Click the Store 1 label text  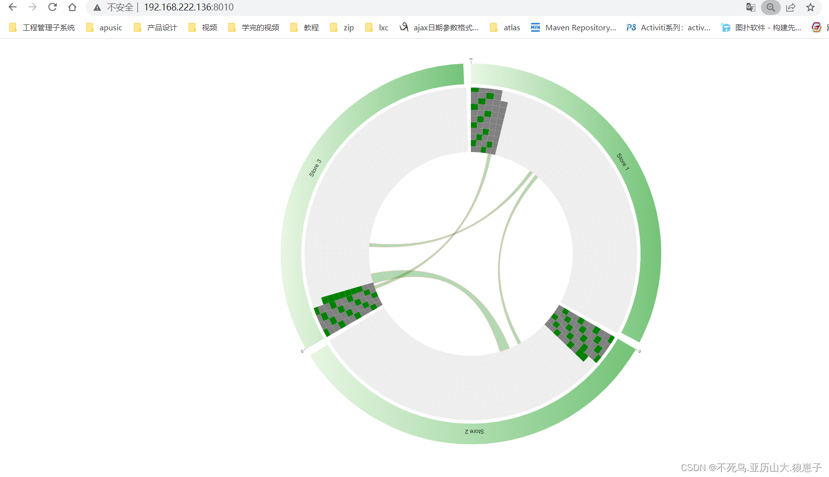pyautogui.click(x=623, y=162)
